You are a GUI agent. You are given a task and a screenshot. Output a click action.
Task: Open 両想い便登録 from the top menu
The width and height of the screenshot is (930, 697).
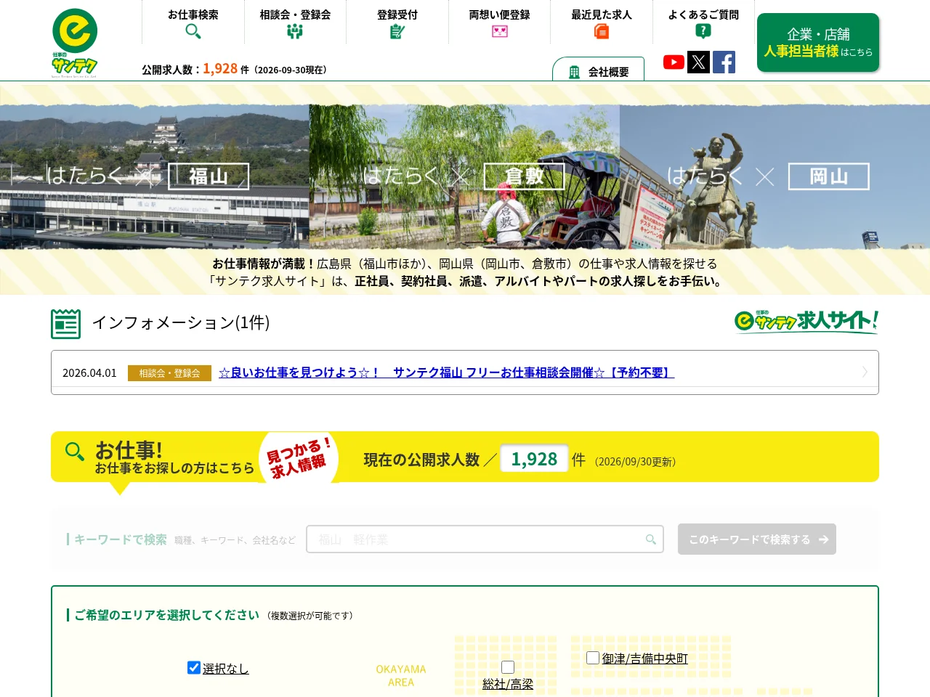point(500,23)
